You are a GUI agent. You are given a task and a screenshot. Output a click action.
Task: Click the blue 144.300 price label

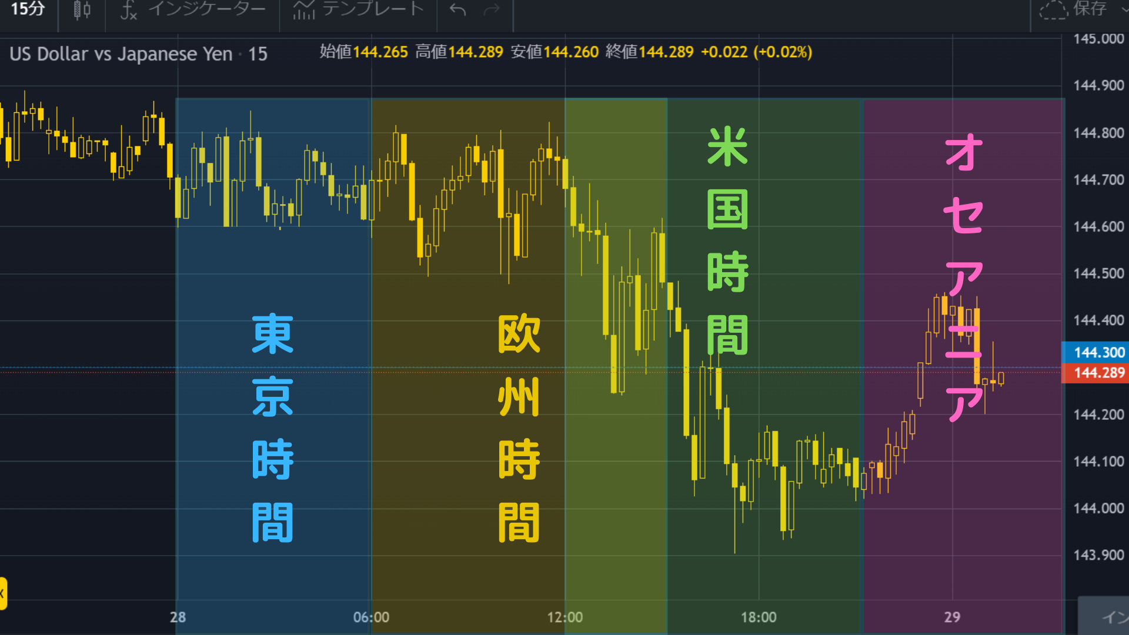pyautogui.click(x=1098, y=352)
